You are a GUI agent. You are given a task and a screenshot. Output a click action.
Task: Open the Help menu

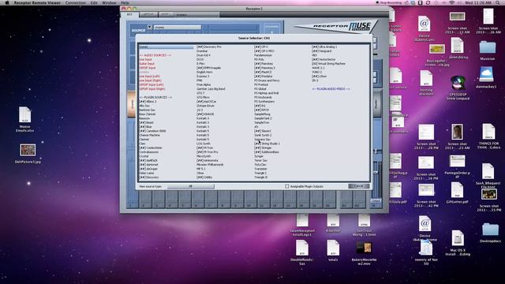coord(125,2)
